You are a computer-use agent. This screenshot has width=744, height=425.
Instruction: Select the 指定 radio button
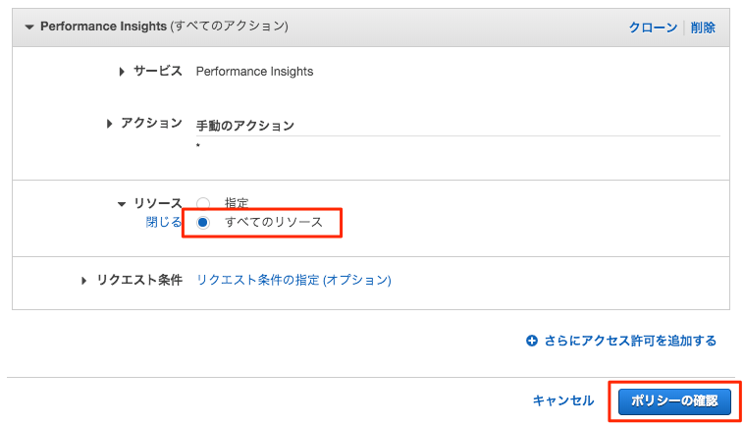pos(203,204)
